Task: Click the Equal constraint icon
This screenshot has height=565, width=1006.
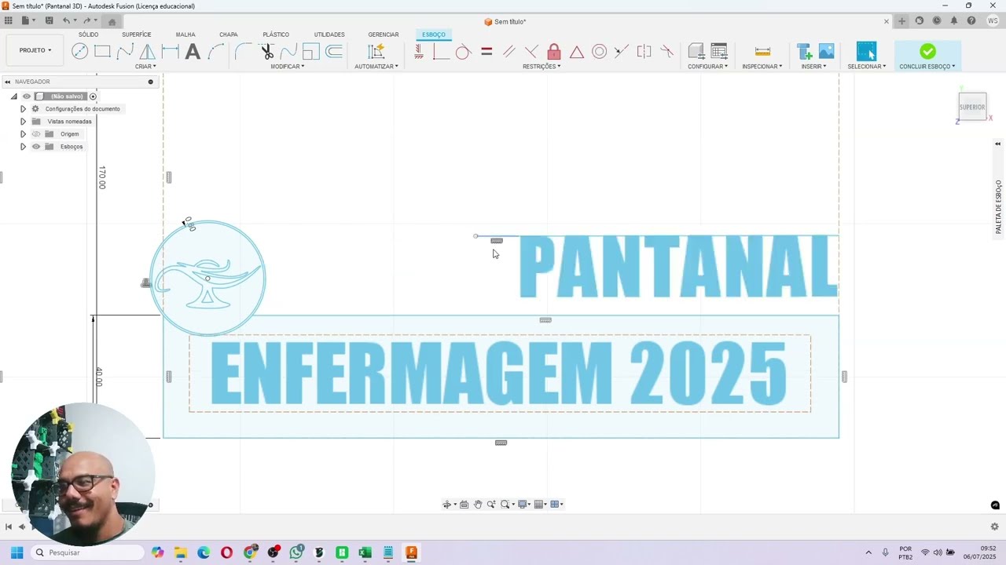Action: (486, 52)
